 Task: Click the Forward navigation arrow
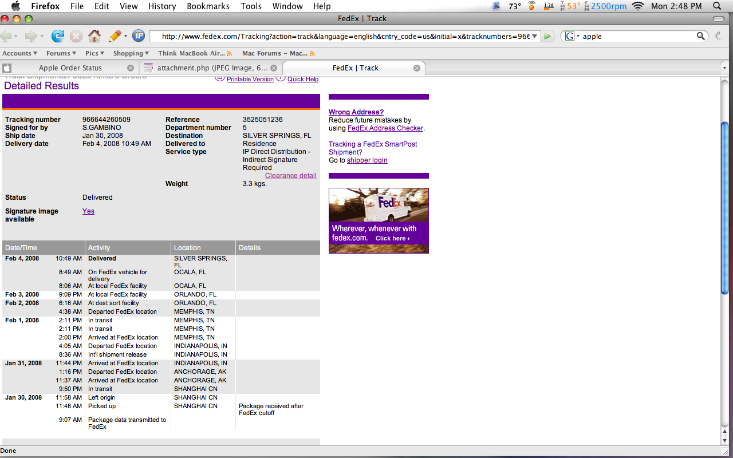pos(30,36)
